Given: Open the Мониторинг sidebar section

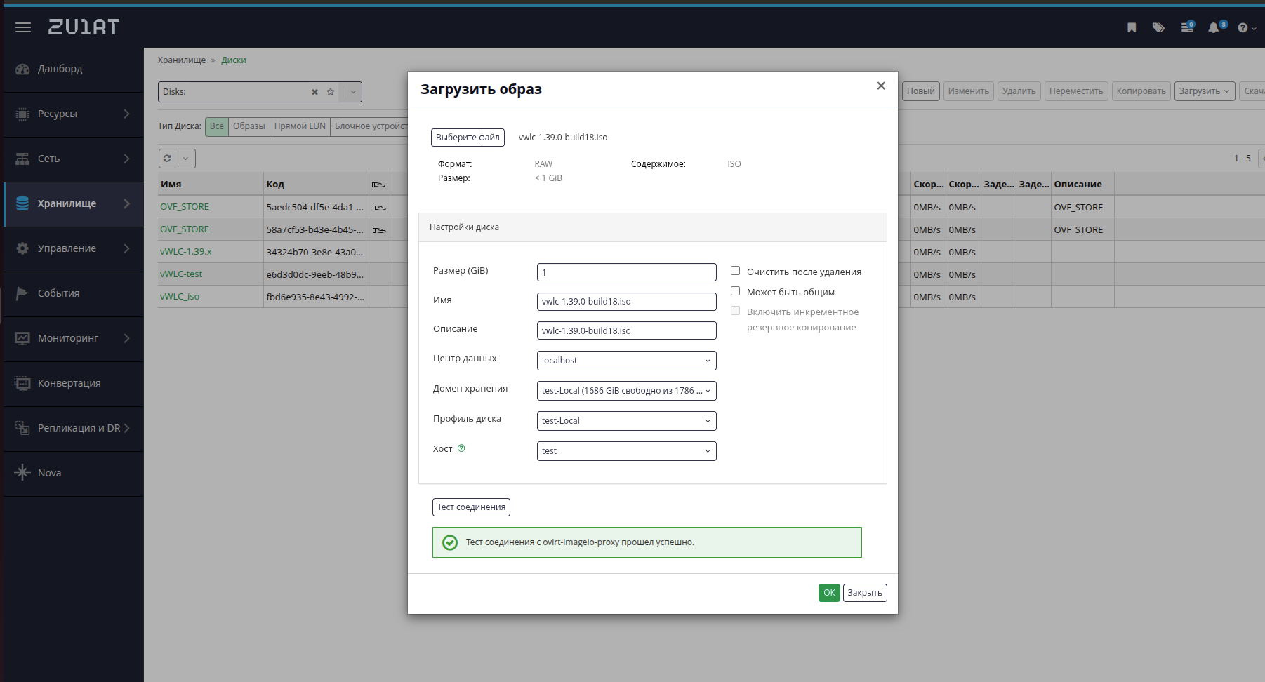Looking at the screenshot, I should (73, 338).
